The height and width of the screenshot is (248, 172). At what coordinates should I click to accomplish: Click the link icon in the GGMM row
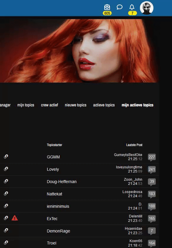6,156
